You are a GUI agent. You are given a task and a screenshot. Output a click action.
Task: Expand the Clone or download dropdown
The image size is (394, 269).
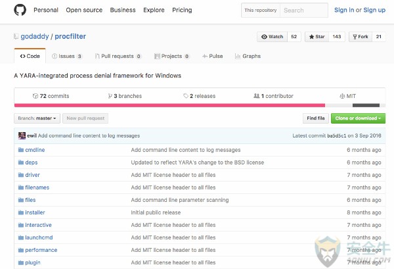tap(358, 118)
